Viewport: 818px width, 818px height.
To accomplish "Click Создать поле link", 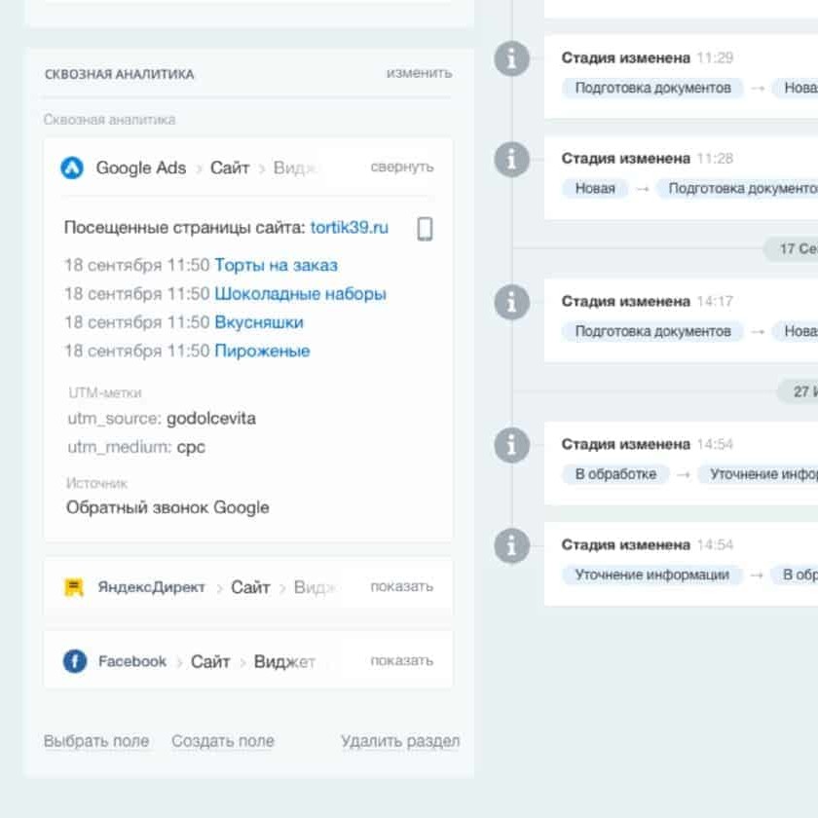I will (223, 741).
